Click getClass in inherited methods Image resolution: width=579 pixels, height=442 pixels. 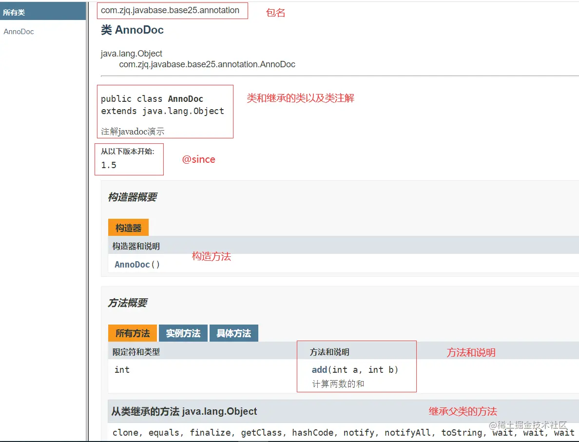(261, 432)
